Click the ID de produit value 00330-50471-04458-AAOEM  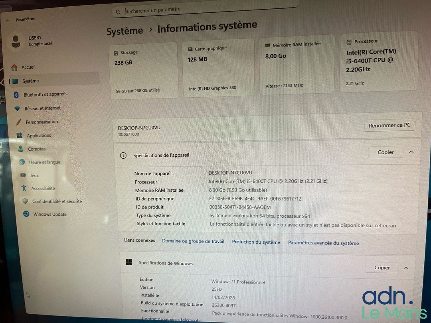point(240,207)
